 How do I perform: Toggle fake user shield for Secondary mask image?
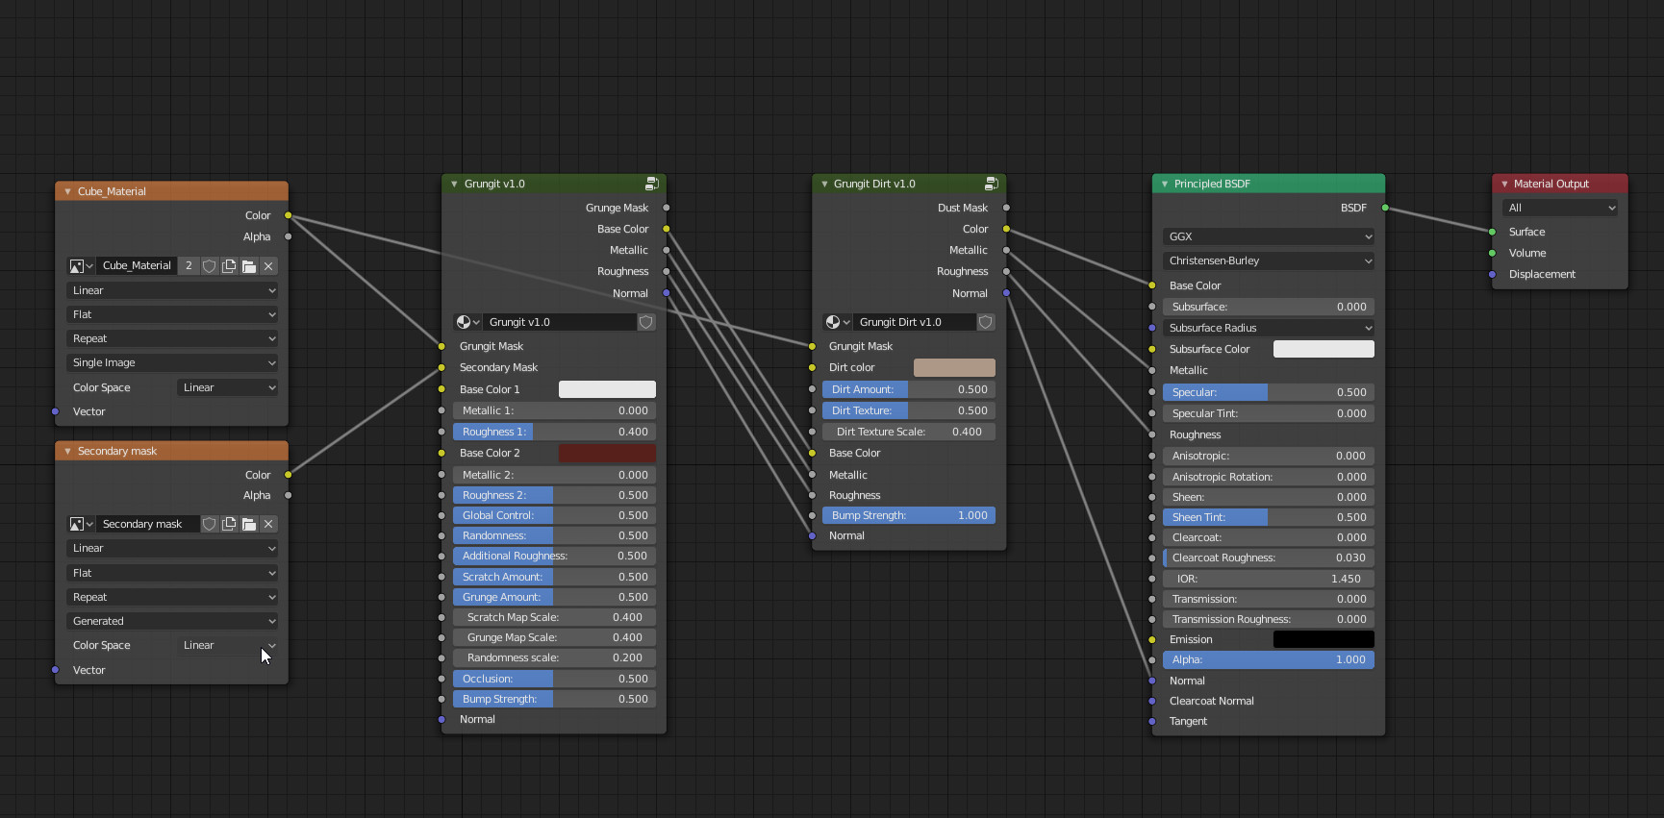click(209, 524)
